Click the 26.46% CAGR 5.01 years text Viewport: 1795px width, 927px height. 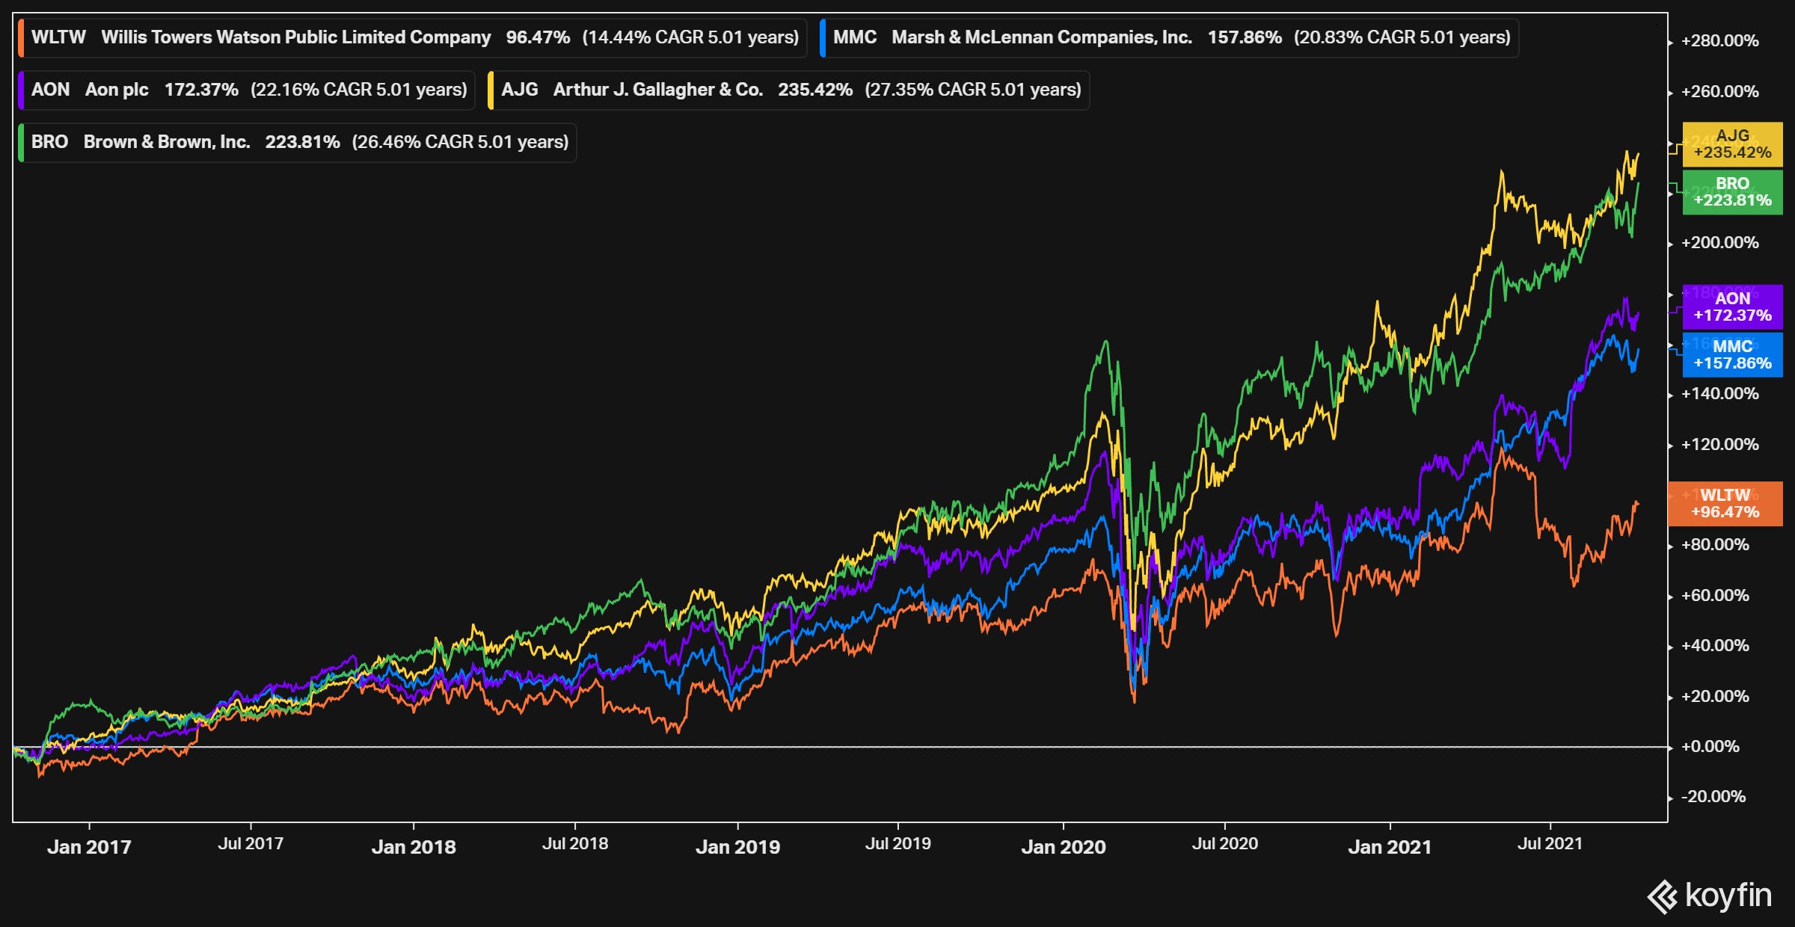pyautogui.click(x=460, y=142)
